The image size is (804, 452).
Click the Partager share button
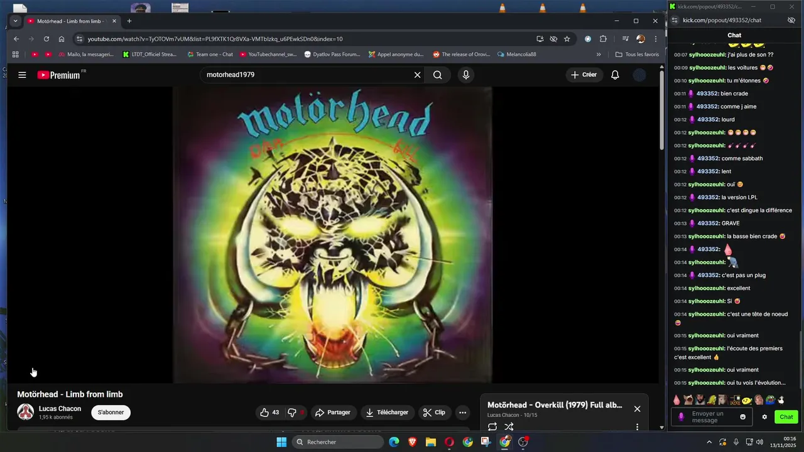point(332,412)
